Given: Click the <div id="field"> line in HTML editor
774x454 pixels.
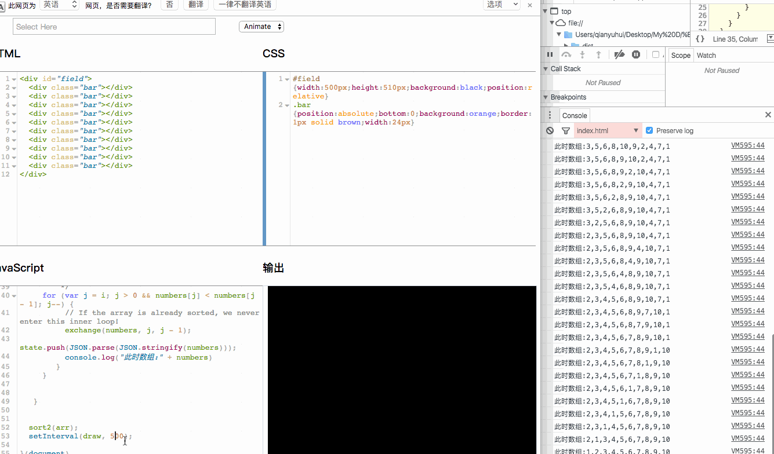Looking at the screenshot, I should [56, 79].
